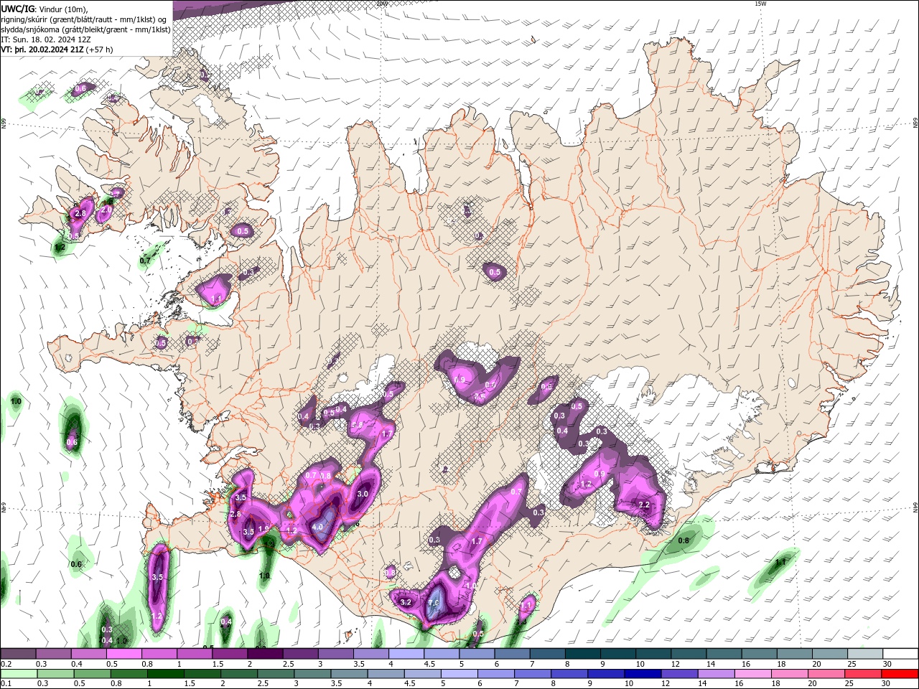Click the "IT: Sun. 18. 02. 2024 12Z" line
The image size is (919, 689).
pos(47,39)
